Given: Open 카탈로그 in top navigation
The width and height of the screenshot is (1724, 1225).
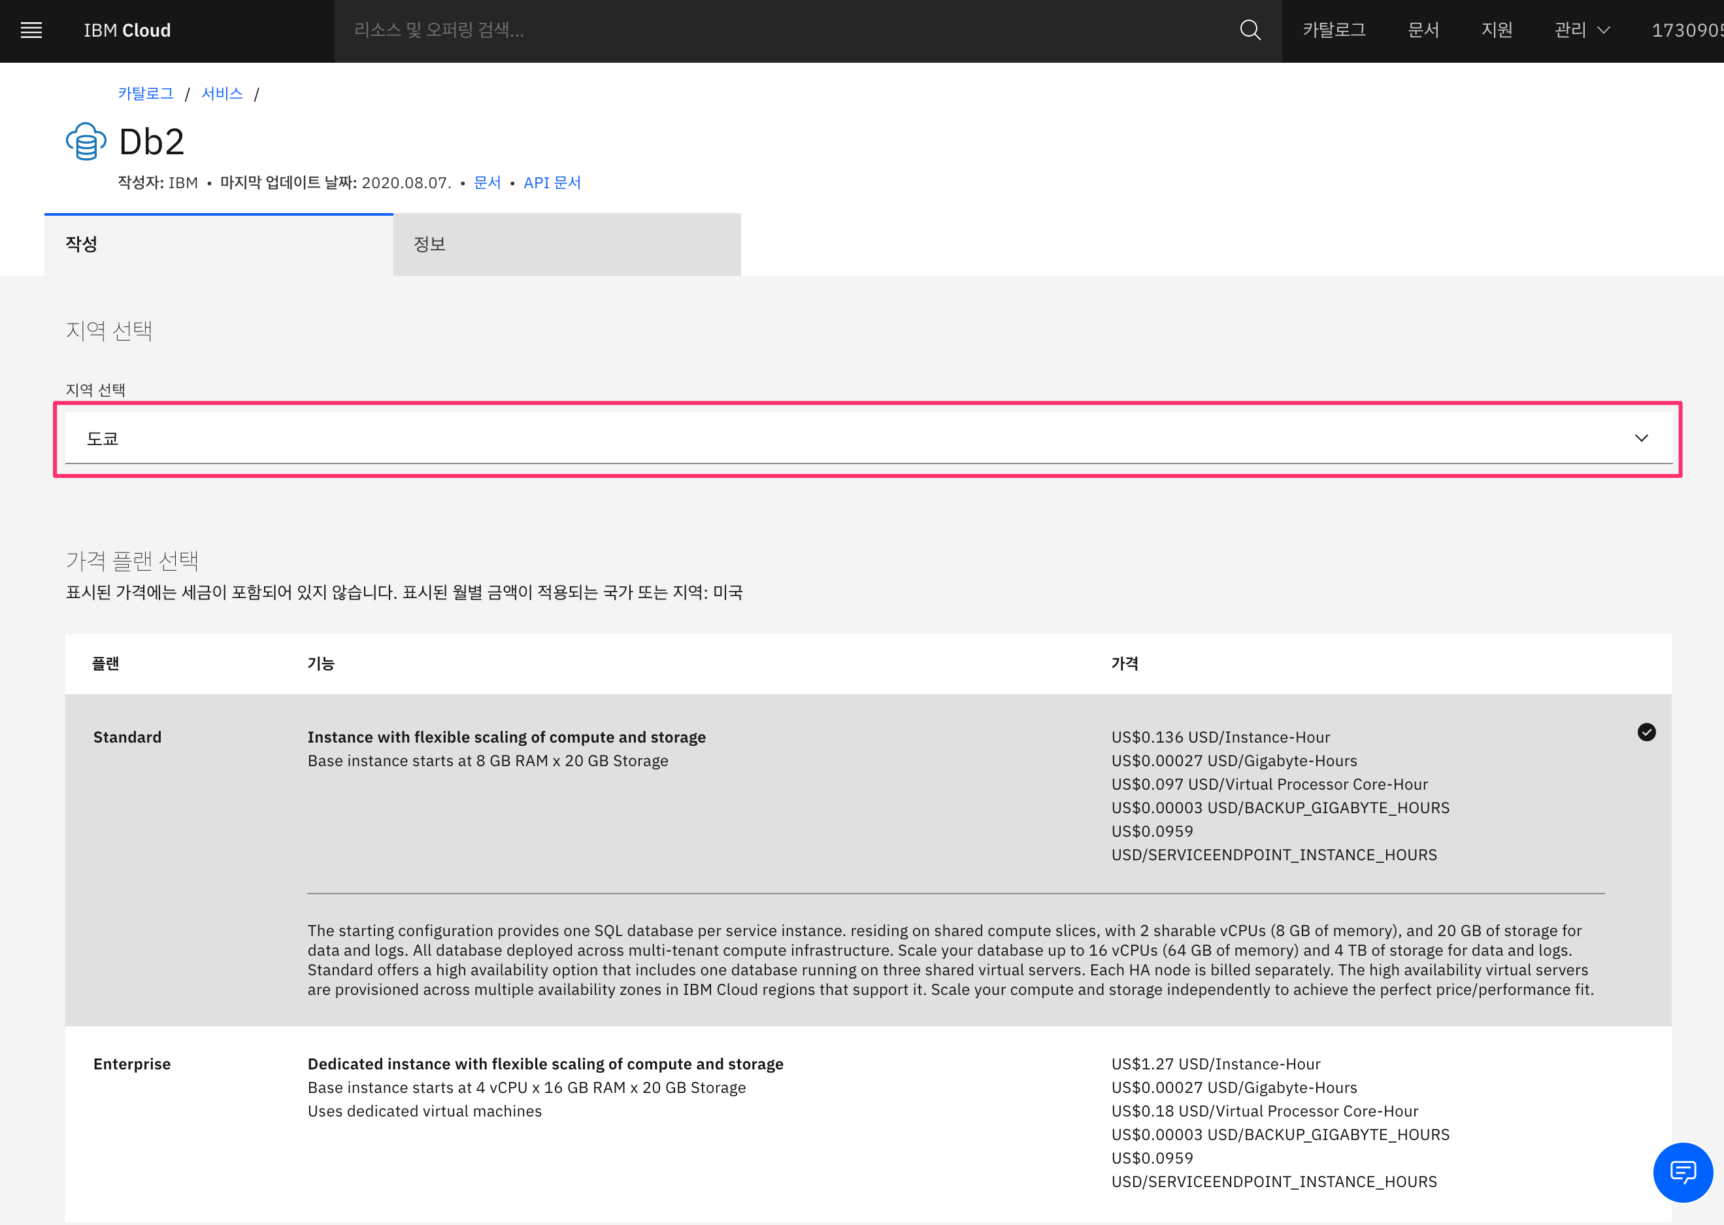Looking at the screenshot, I should pyautogui.click(x=1333, y=30).
